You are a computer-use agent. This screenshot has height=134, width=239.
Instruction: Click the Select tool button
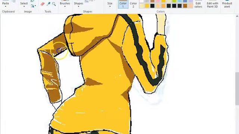[x=24, y=3]
